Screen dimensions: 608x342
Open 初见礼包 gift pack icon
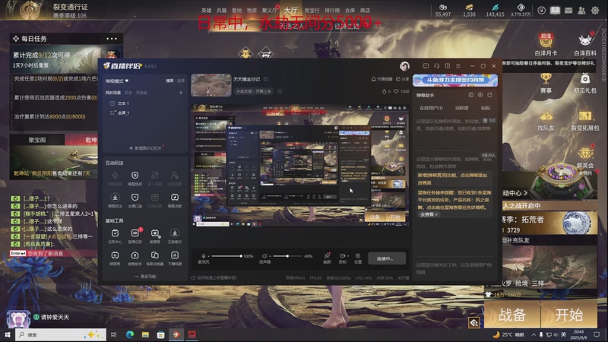[x=584, y=83]
